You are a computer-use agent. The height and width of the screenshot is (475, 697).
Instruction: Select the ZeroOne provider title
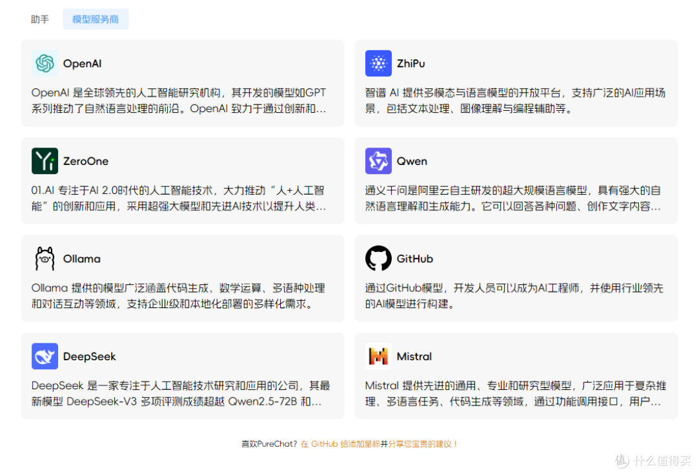pyautogui.click(x=86, y=161)
